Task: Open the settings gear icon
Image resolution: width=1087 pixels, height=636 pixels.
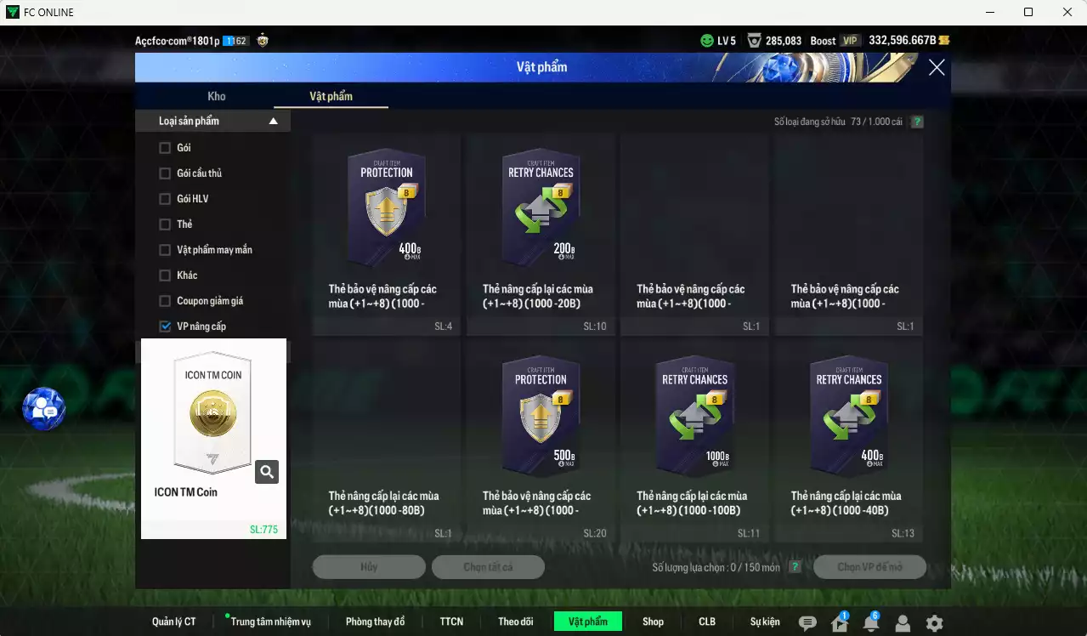Action: tap(934, 623)
